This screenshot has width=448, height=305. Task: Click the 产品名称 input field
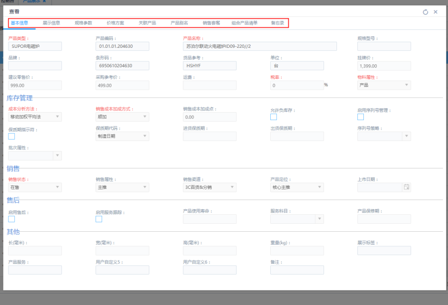[x=260, y=46]
